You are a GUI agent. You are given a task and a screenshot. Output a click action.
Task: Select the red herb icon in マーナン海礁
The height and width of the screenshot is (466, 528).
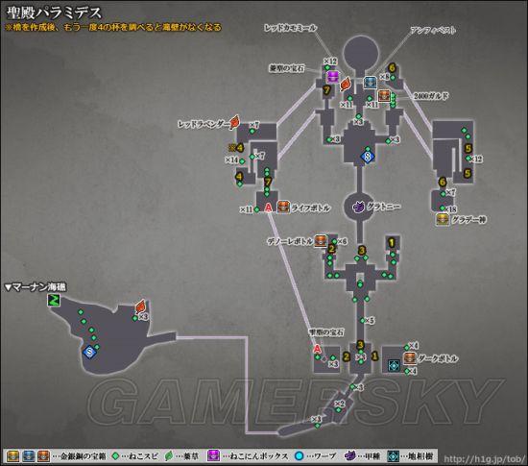pyautogui.click(x=140, y=307)
